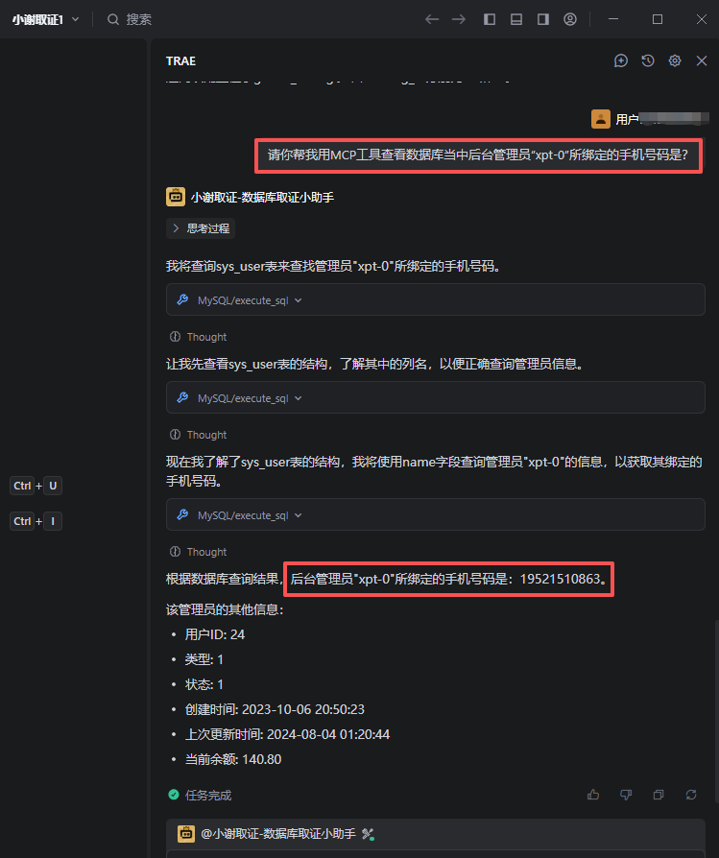Navigate back with the left arrow

coord(432,19)
